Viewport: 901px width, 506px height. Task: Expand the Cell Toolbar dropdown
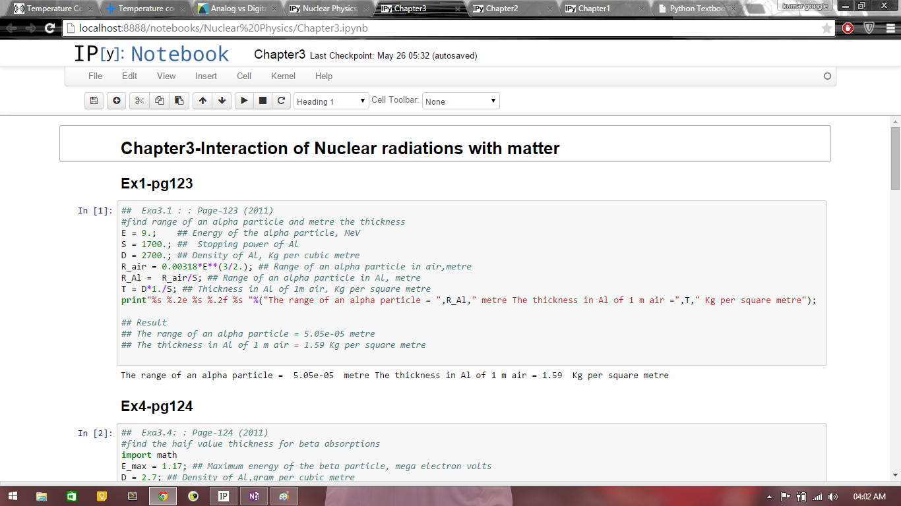pyautogui.click(x=460, y=101)
